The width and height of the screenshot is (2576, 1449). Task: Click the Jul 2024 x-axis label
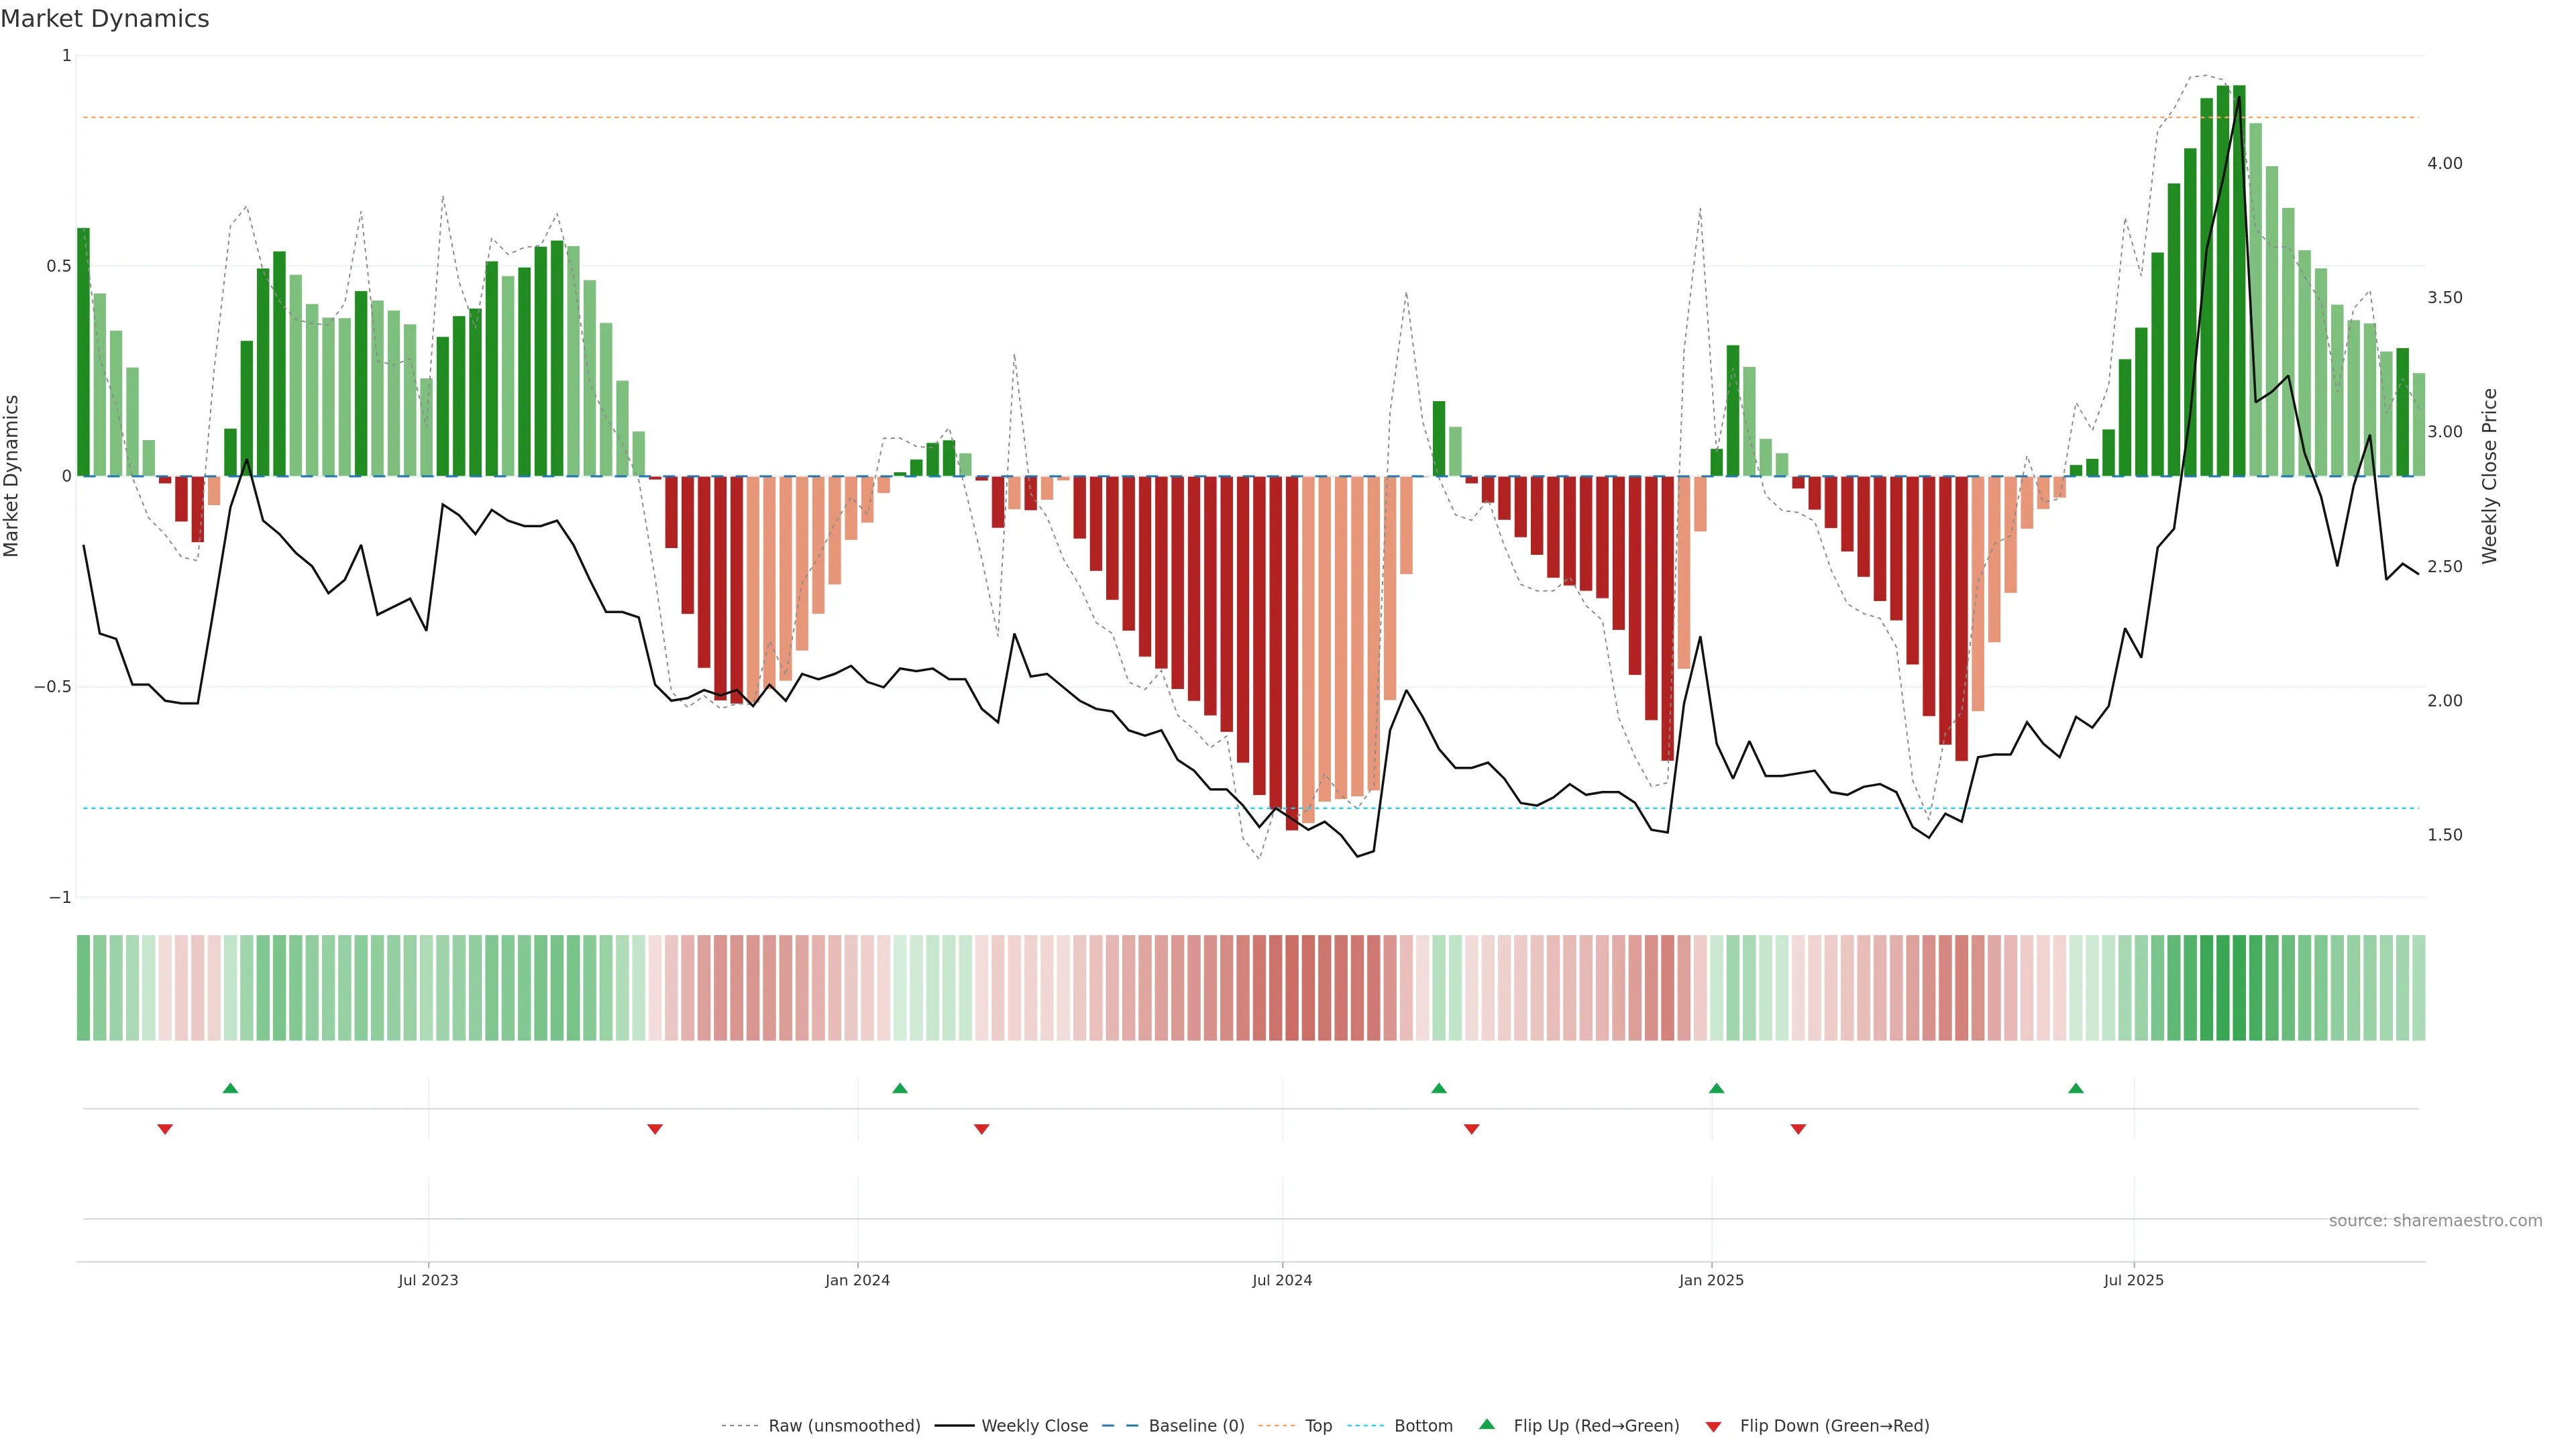pyautogui.click(x=1282, y=1280)
